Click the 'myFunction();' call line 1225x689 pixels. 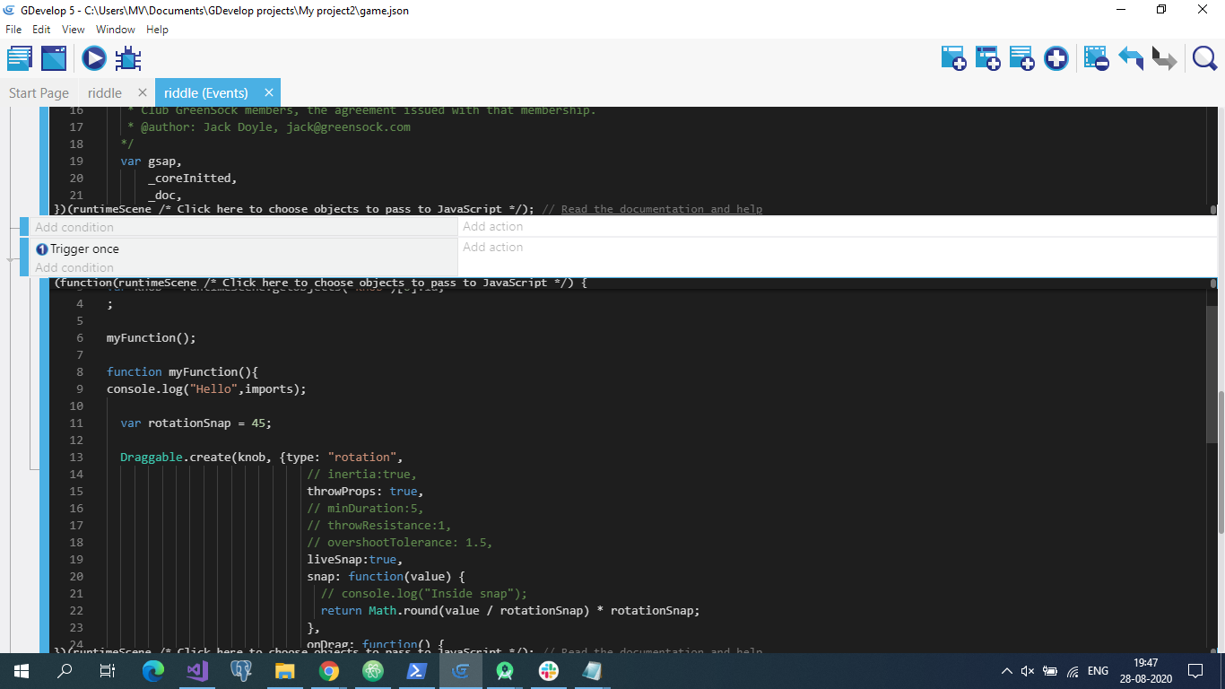point(151,337)
